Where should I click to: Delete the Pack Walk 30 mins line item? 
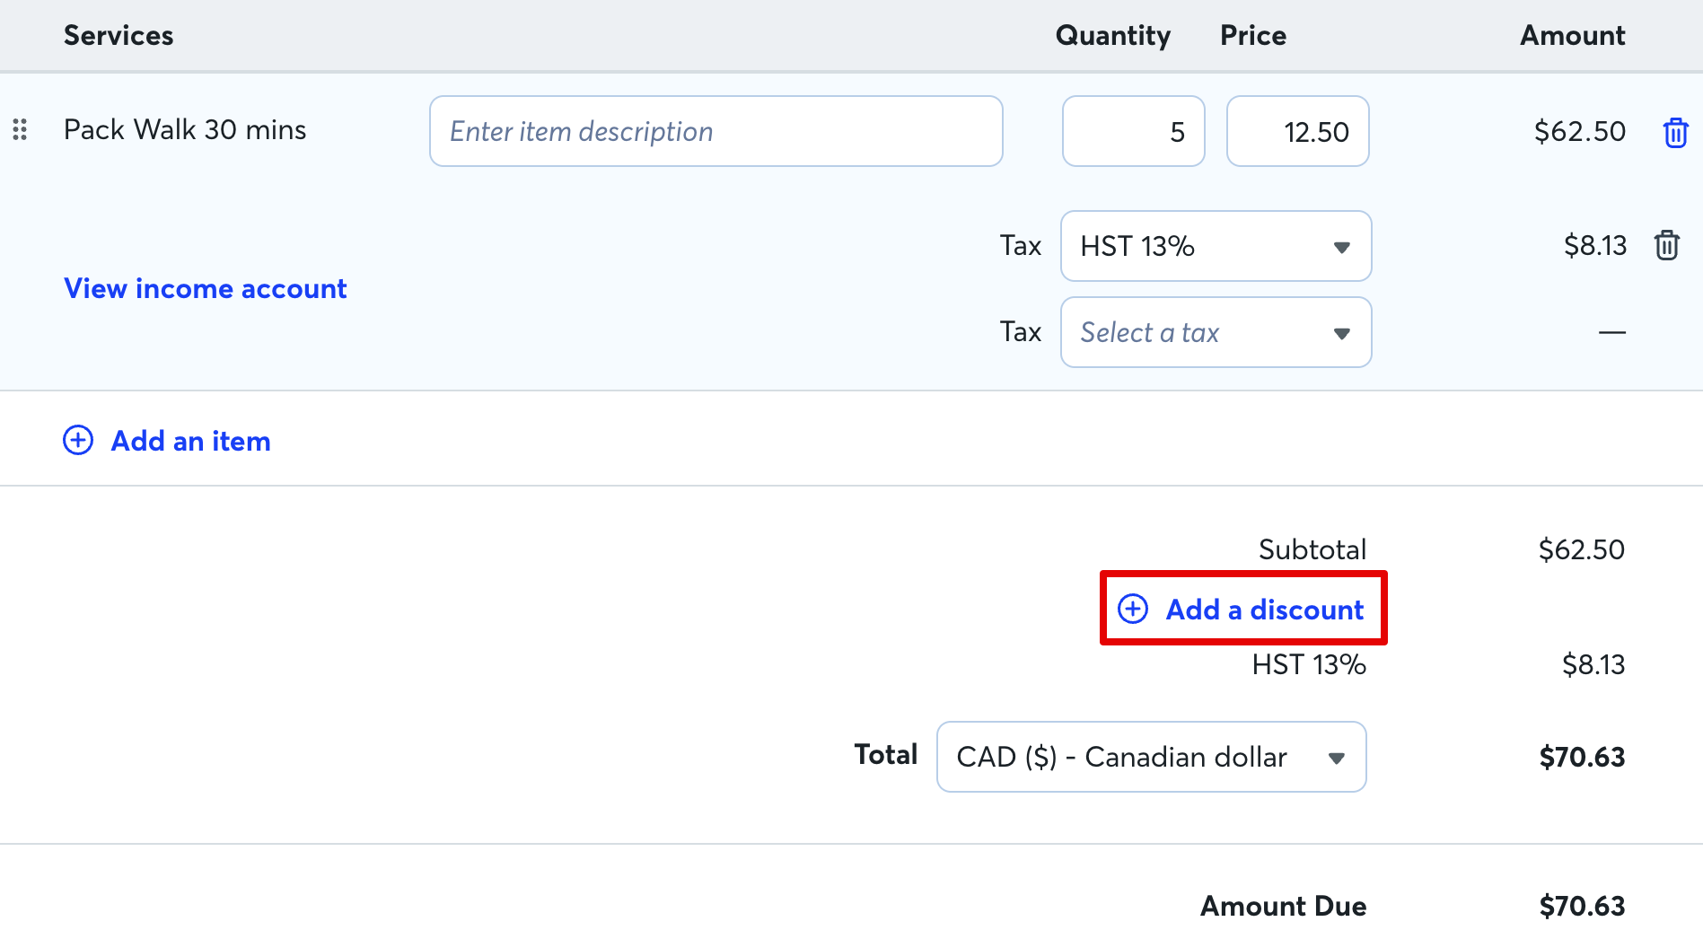click(x=1677, y=132)
